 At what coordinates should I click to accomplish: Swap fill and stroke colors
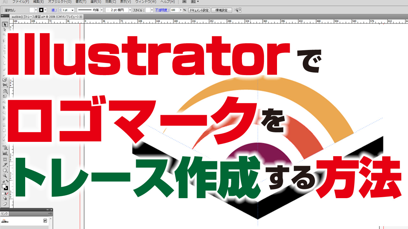pyautogui.click(x=7, y=181)
